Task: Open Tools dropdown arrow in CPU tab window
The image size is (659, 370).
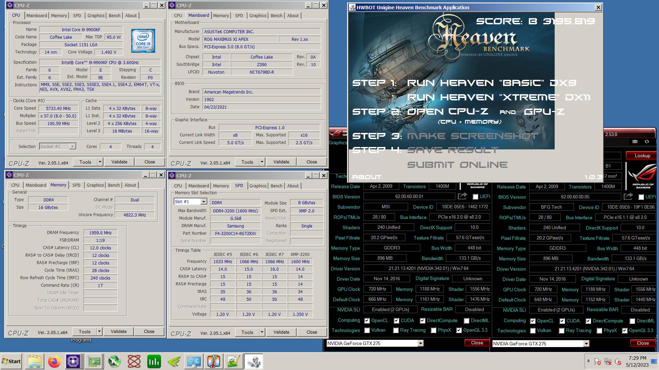Action: (x=100, y=162)
